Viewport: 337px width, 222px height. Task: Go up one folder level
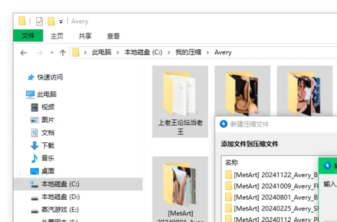pyautogui.click(x=63, y=52)
